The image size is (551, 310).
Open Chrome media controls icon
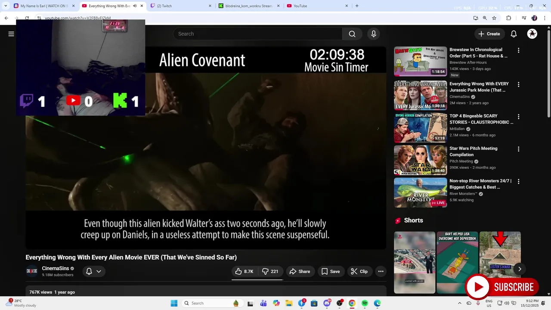(x=524, y=18)
